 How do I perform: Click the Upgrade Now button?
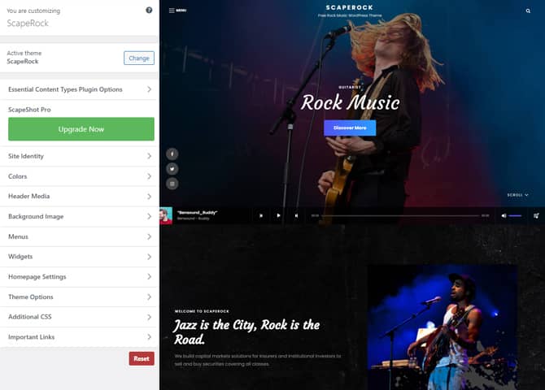[x=81, y=129]
